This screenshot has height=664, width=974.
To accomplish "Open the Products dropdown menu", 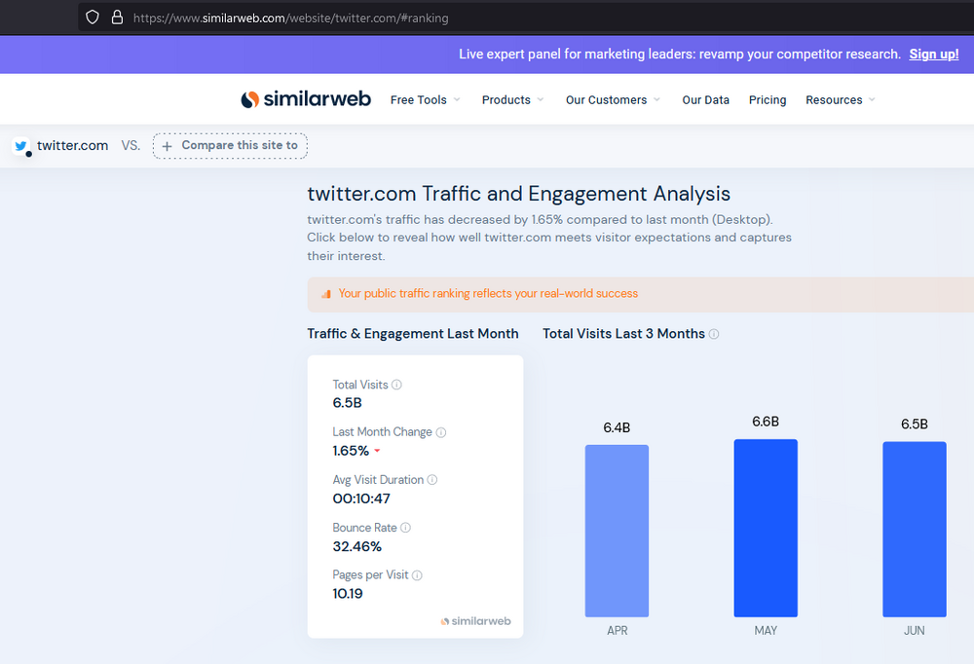I will [512, 100].
